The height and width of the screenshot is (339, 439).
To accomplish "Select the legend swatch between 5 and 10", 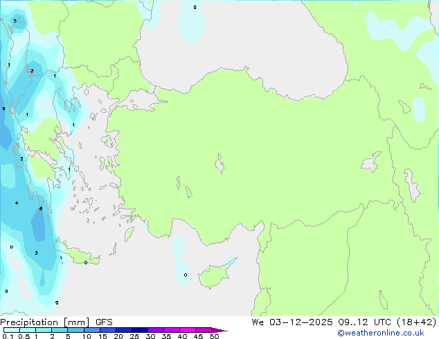I will pos(75,330).
